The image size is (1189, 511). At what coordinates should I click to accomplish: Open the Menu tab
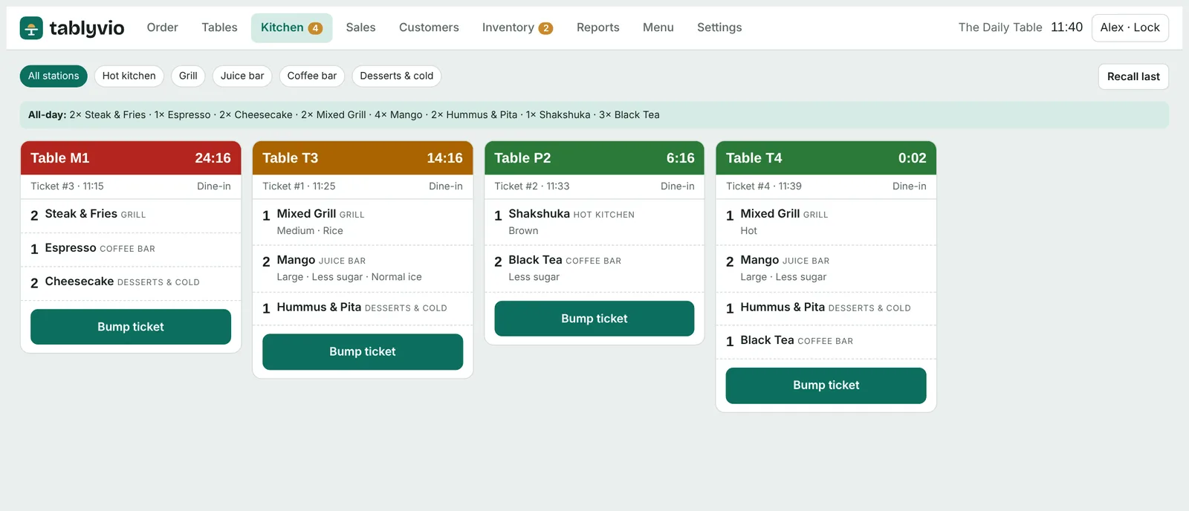(658, 27)
